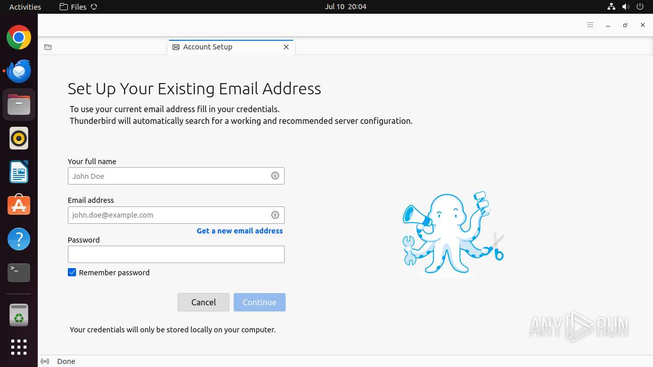The image size is (653, 367).
Task: Click the 'Done' status bar text
Action: pyautogui.click(x=66, y=361)
